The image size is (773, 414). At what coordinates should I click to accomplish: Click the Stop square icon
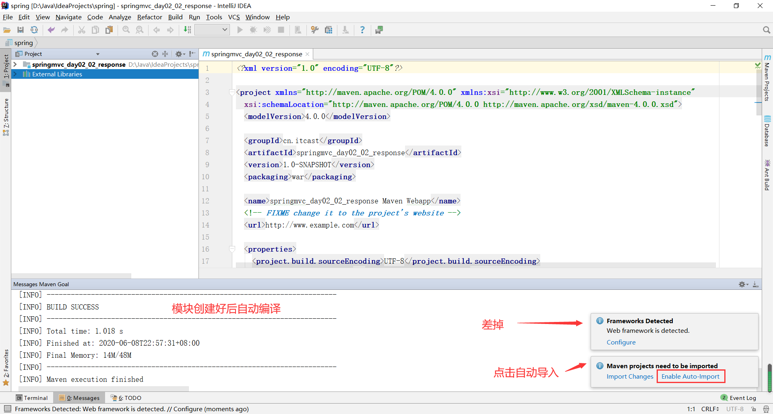(x=281, y=30)
